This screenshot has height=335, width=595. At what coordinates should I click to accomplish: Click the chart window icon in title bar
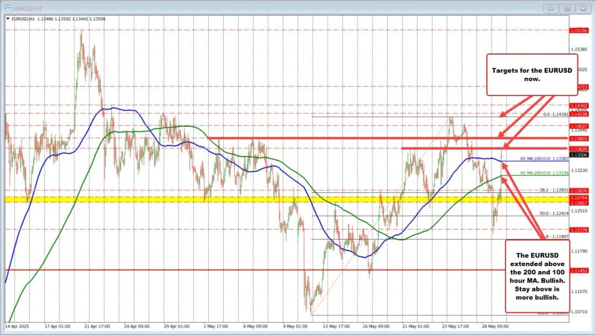(x=7, y=8)
